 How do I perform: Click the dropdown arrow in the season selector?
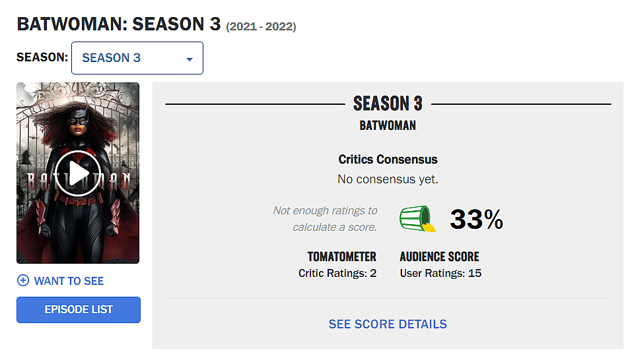pyautogui.click(x=190, y=59)
